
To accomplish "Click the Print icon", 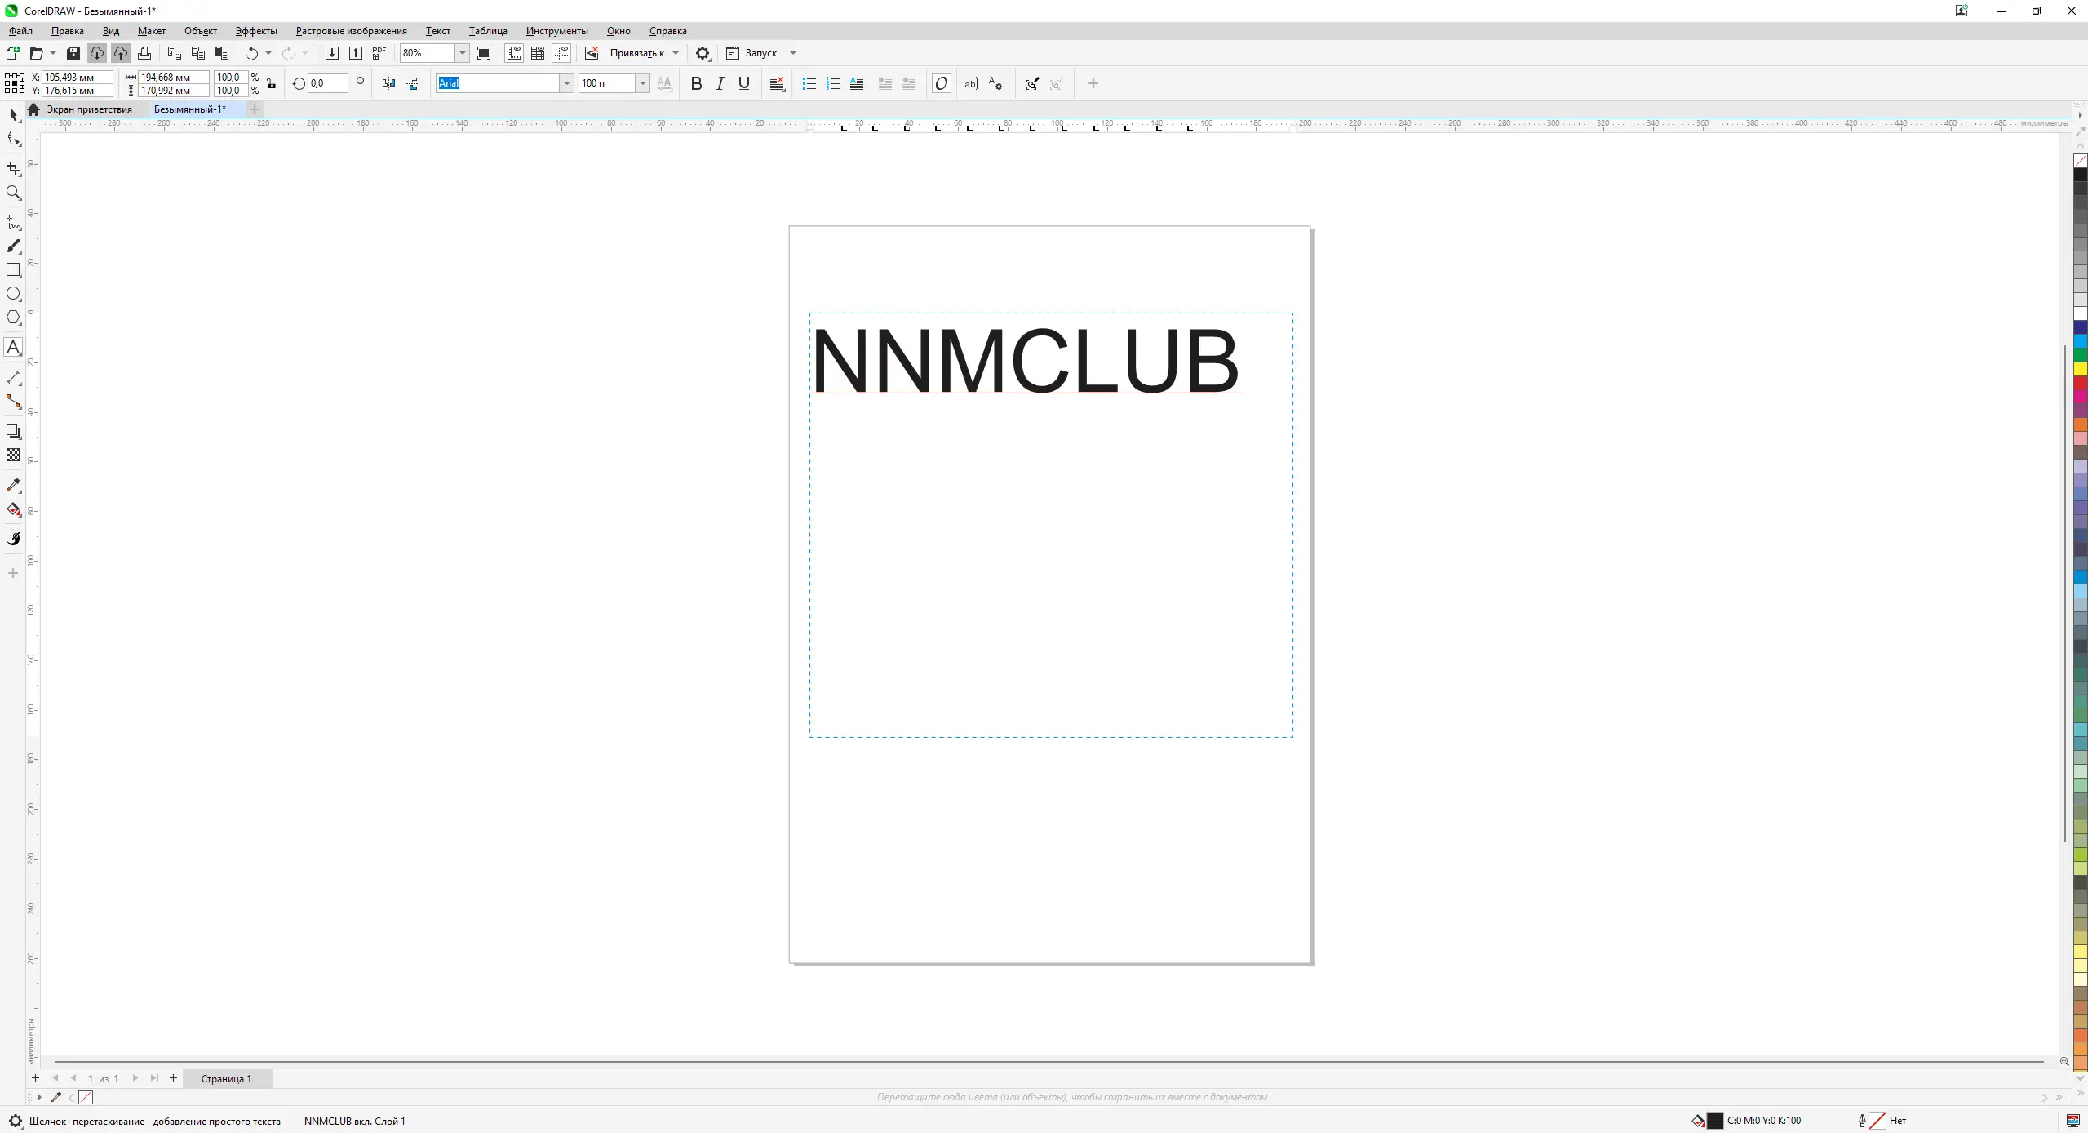I will [x=144, y=53].
